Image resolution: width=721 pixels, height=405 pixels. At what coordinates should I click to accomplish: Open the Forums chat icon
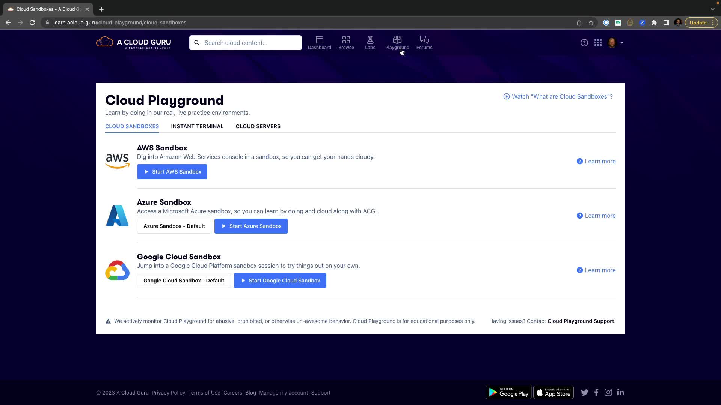pyautogui.click(x=424, y=40)
